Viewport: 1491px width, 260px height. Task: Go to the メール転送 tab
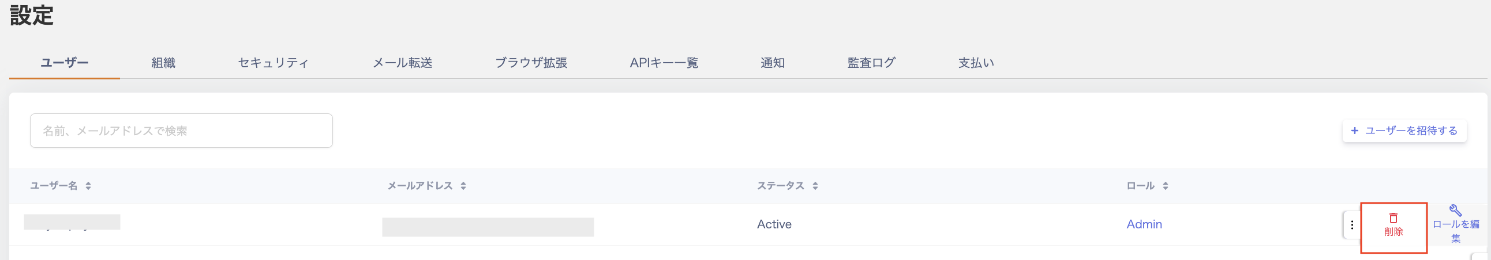coord(402,63)
